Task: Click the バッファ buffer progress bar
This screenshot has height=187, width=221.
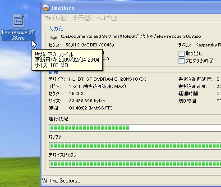Action: (135, 146)
